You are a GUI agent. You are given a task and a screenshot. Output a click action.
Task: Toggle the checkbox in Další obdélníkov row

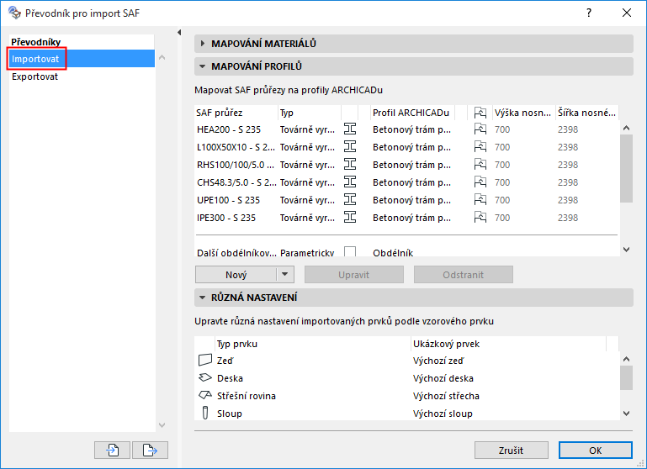coord(350,252)
